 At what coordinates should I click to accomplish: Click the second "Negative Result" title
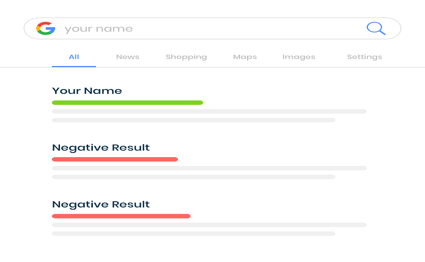pyautogui.click(x=101, y=204)
